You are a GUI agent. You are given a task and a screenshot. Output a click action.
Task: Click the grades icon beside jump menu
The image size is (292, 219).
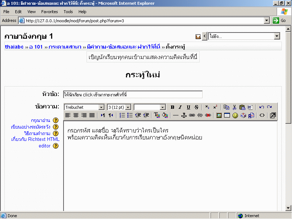click(198, 36)
